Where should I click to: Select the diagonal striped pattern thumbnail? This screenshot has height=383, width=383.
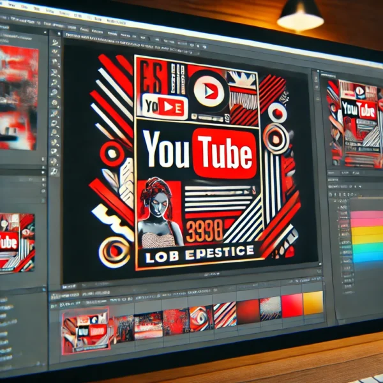(x=225, y=315)
